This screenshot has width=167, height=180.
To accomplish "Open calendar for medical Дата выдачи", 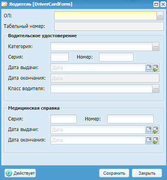I will [149, 129].
